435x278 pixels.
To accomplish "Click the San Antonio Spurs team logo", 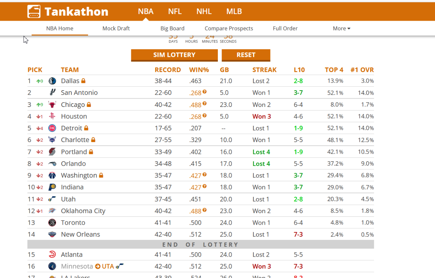I will pyautogui.click(x=52, y=93).
